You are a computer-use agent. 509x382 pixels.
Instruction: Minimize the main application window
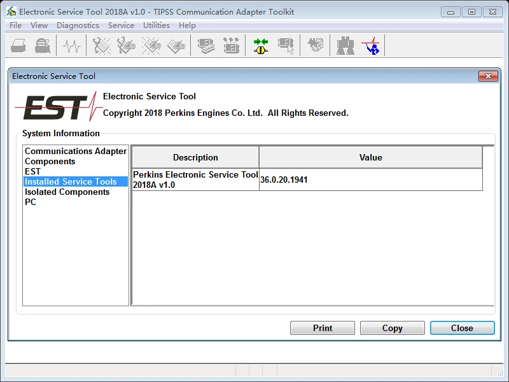click(x=450, y=12)
